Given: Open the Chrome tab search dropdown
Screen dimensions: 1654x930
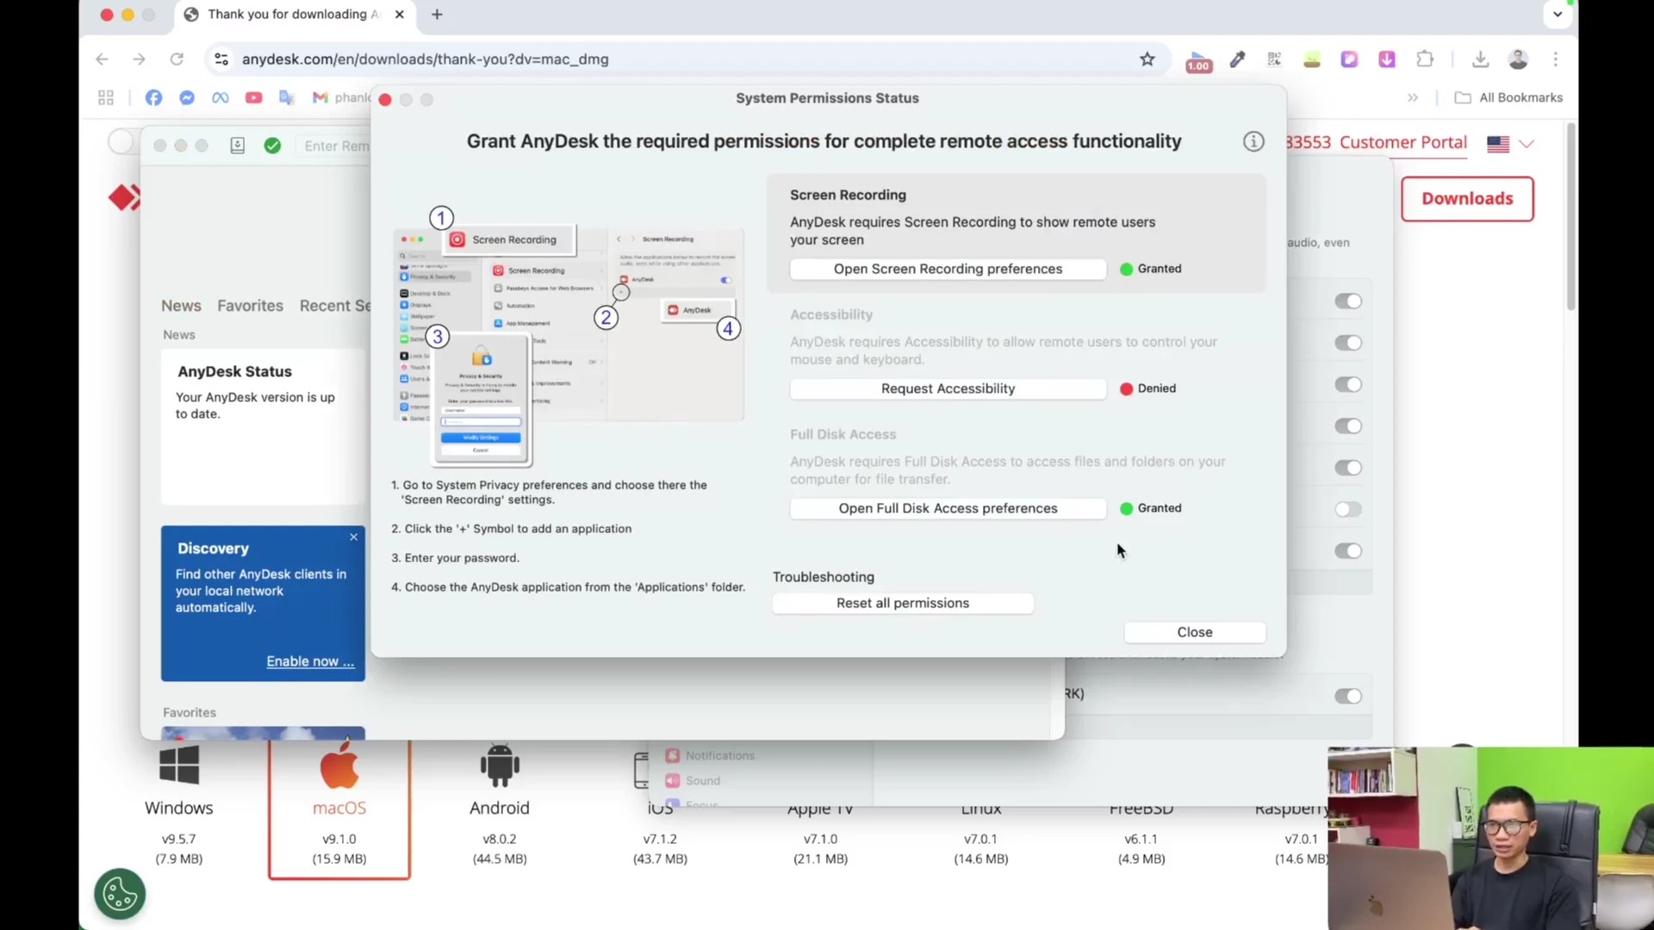Looking at the screenshot, I should pyautogui.click(x=1558, y=15).
